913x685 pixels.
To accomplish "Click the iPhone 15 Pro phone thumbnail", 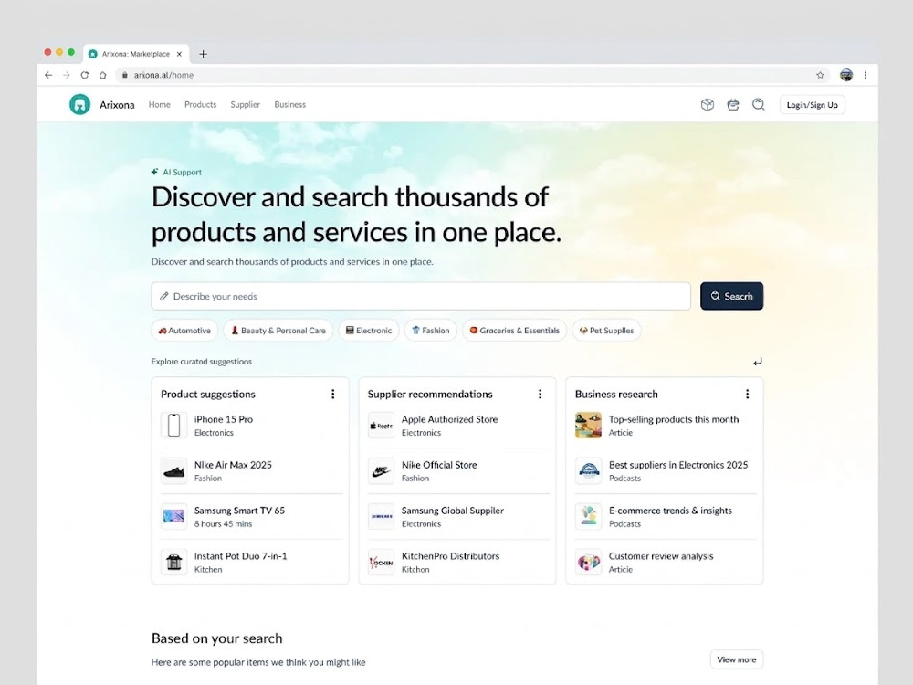I will click(x=173, y=426).
